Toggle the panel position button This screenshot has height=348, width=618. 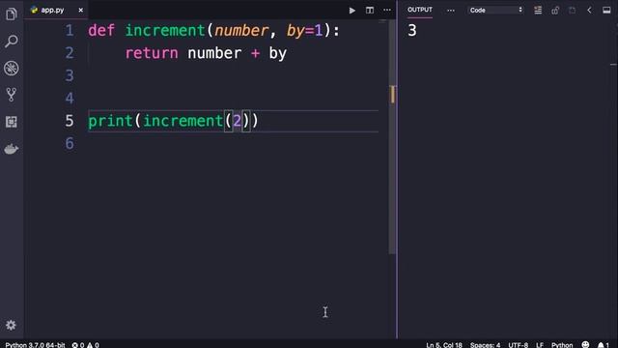[606, 11]
